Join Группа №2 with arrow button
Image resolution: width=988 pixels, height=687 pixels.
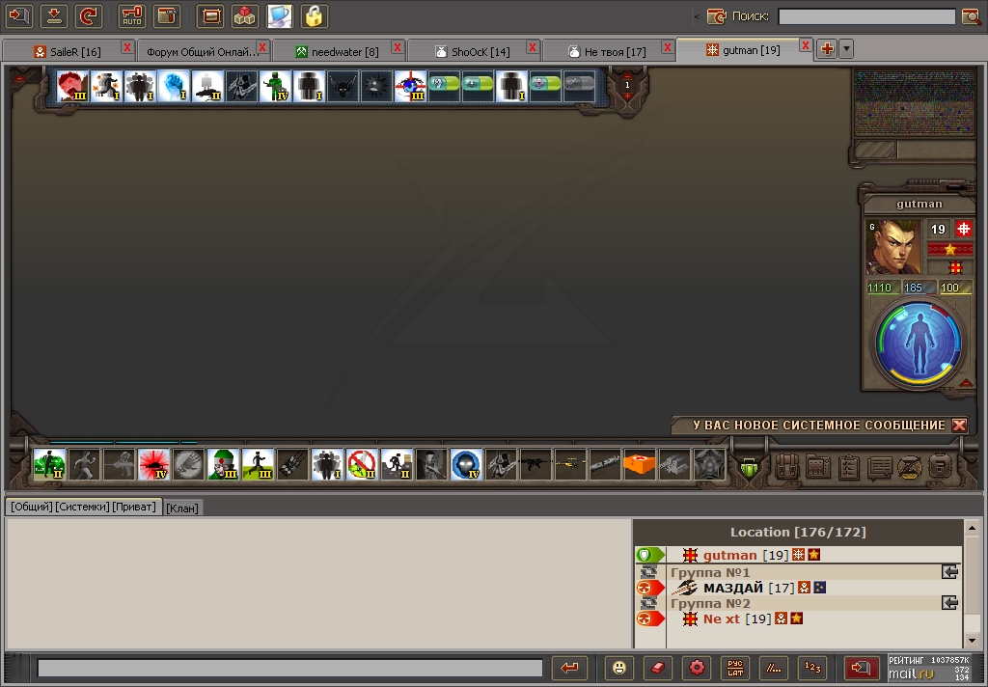(x=949, y=602)
